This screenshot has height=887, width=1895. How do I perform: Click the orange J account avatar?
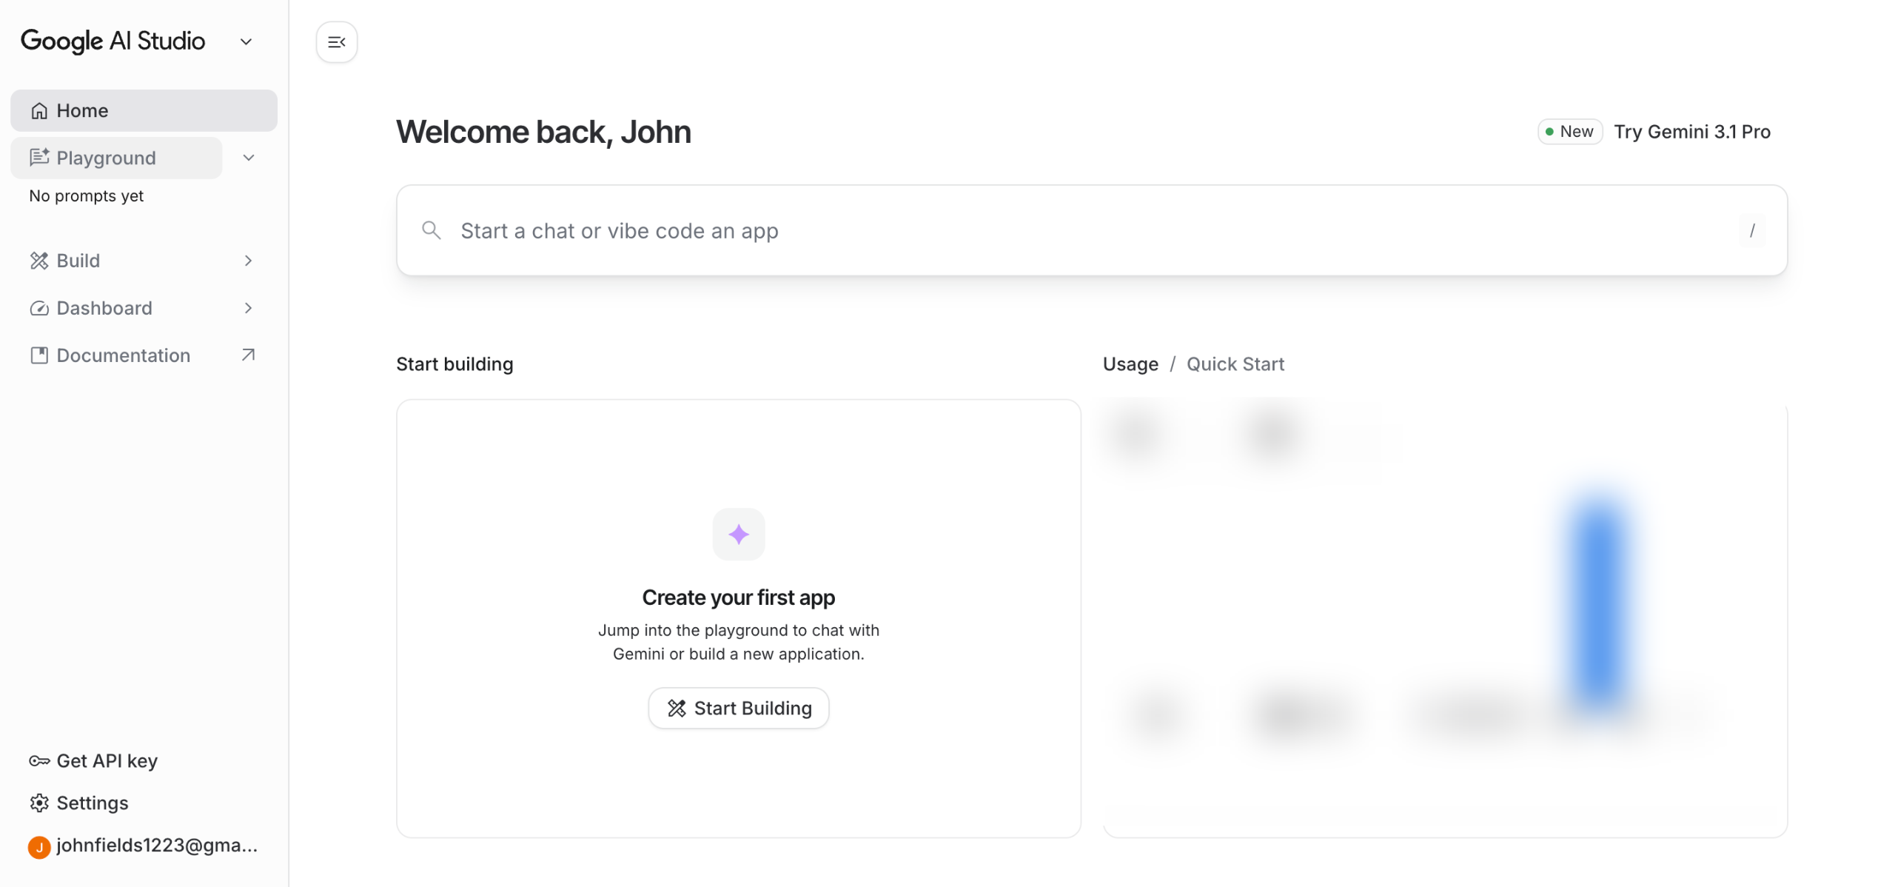pos(39,846)
